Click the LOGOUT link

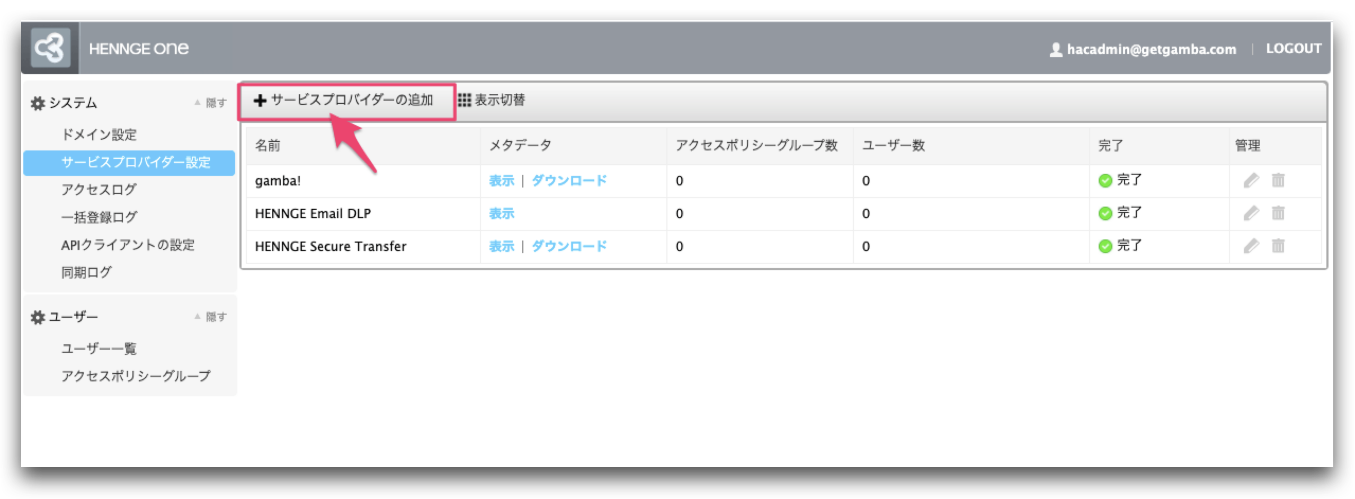pos(1294,49)
